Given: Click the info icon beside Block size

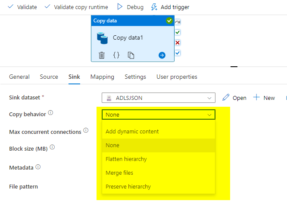Looking at the screenshot, I should pyautogui.click(x=52, y=147).
